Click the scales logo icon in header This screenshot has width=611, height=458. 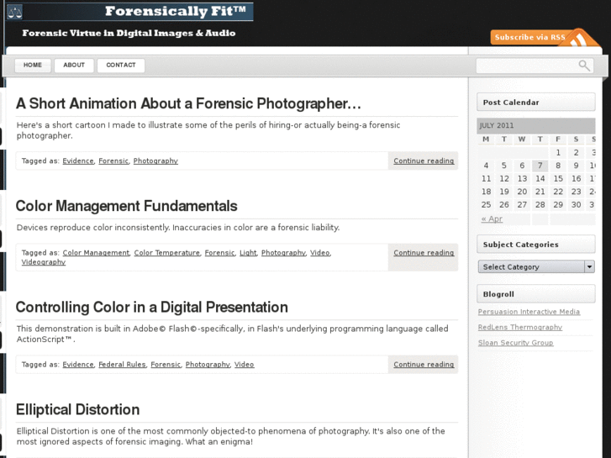pyautogui.click(x=15, y=12)
